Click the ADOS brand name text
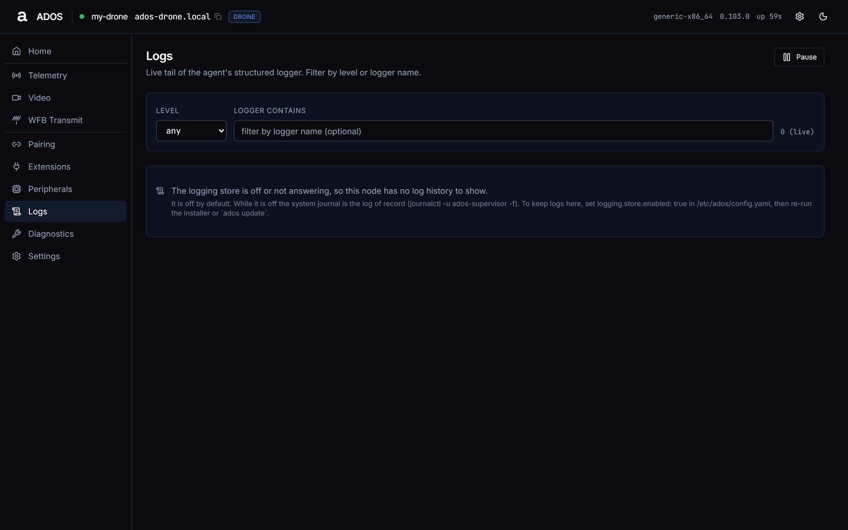 pyautogui.click(x=49, y=16)
